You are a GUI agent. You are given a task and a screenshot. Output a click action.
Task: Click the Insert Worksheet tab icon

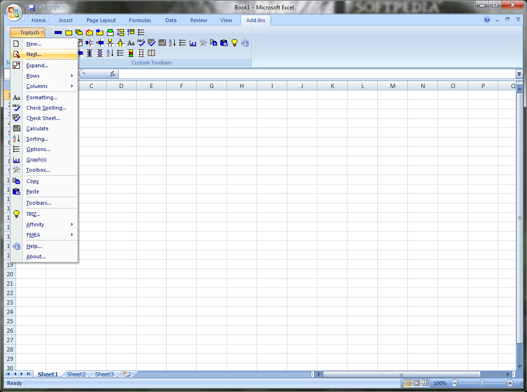127,374
